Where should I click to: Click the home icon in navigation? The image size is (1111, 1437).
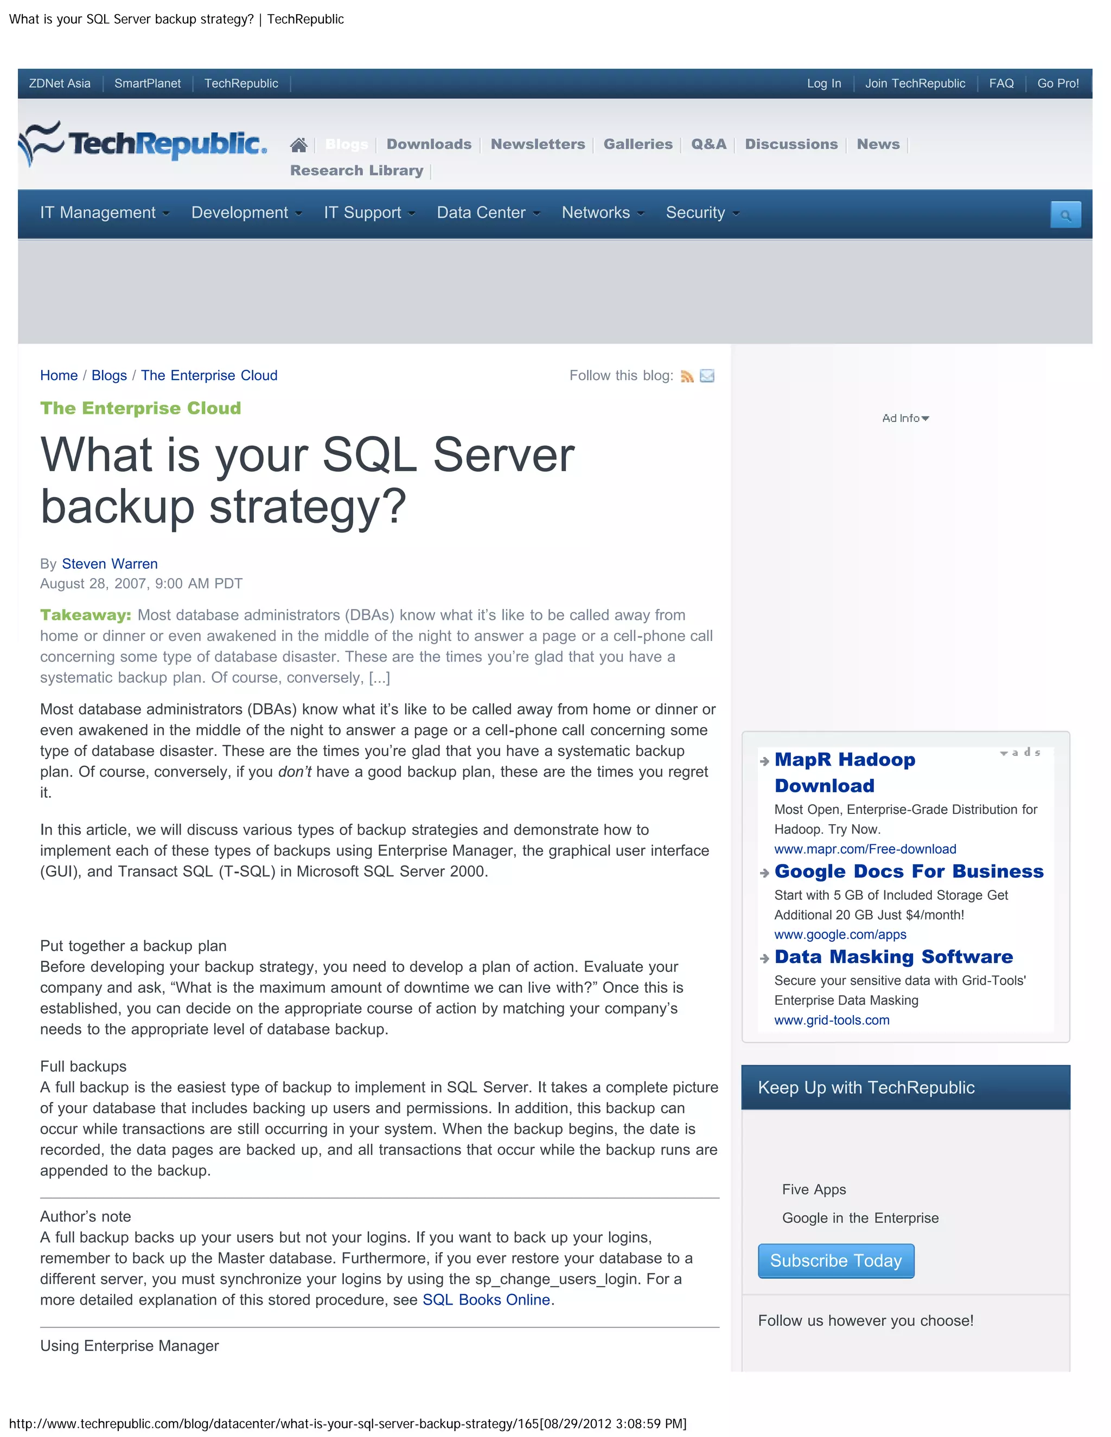click(x=299, y=145)
